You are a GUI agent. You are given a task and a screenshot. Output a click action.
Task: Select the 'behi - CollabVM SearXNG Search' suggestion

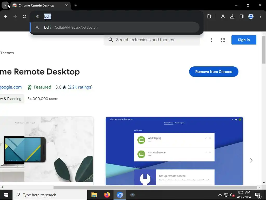tap(115, 27)
